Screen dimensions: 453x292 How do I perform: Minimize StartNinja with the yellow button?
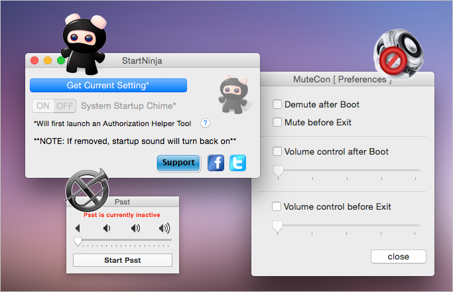(x=48, y=60)
